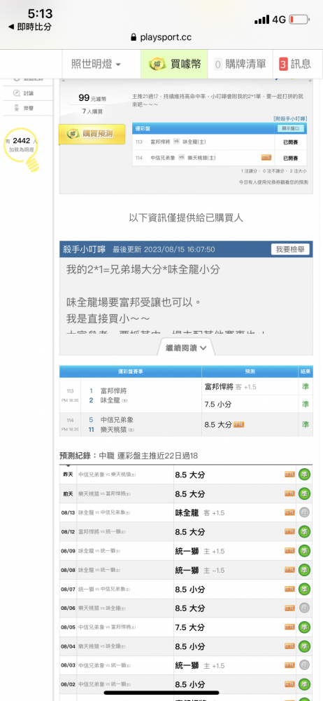
Task: Open the 討論 sidebar item
Action: click(29, 93)
